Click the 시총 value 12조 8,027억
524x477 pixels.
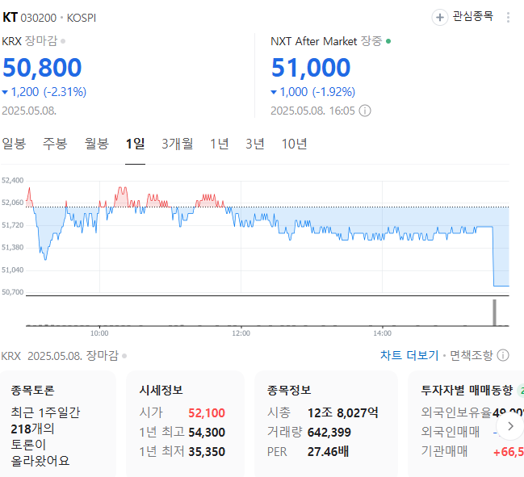(x=343, y=413)
